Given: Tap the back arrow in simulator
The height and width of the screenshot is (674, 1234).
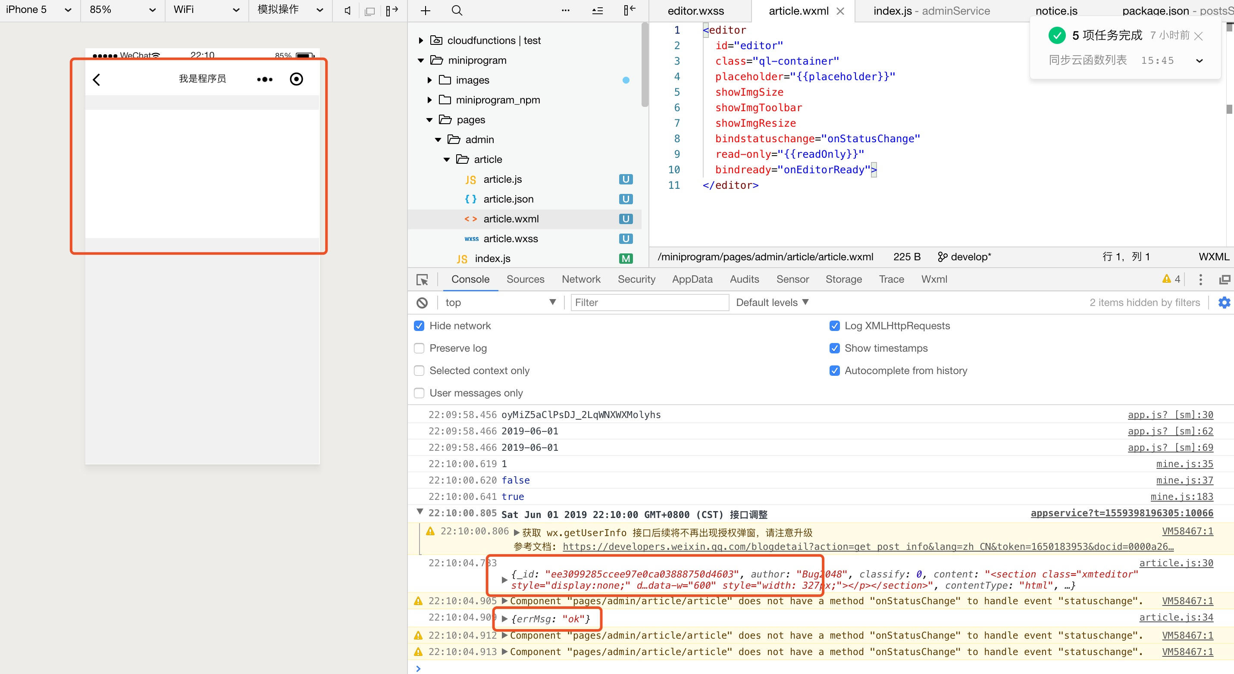Looking at the screenshot, I should 96,79.
